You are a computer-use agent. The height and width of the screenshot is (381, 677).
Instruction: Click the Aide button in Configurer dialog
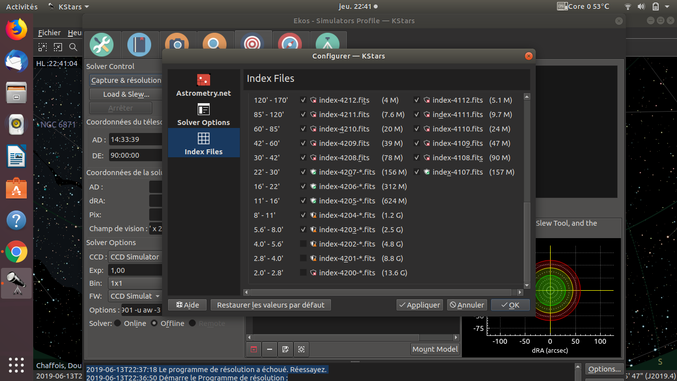click(187, 305)
